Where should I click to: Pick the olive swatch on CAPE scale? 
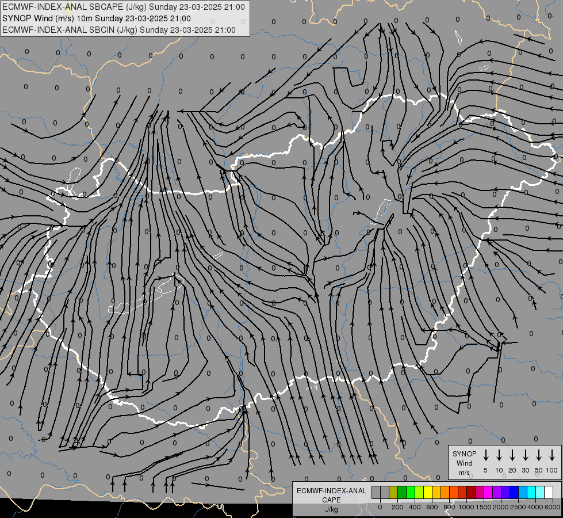(x=393, y=492)
